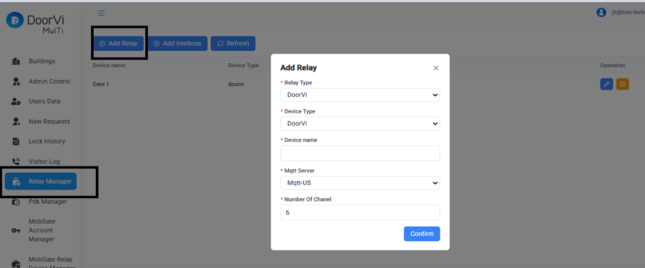
Task: Open Visitor Log page
Action: click(x=44, y=162)
